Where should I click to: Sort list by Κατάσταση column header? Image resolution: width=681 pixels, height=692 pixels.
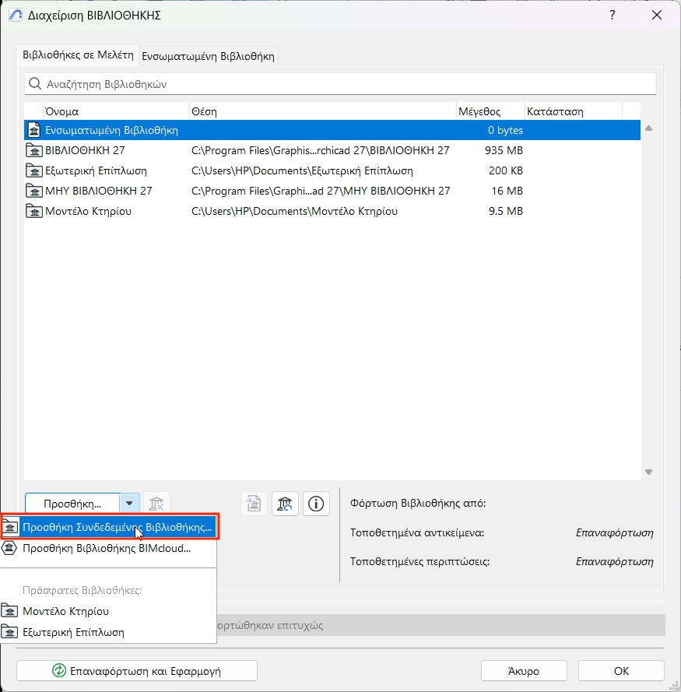(574, 111)
